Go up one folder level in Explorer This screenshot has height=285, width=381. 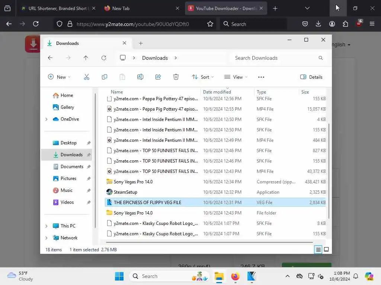pyautogui.click(x=86, y=58)
